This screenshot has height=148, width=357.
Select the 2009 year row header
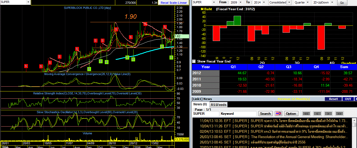click(x=206, y=92)
